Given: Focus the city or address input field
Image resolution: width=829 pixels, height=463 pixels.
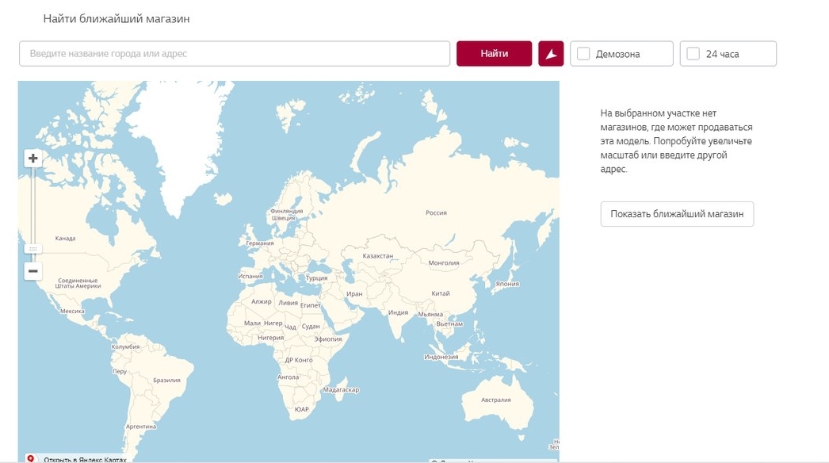Looking at the screenshot, I should 235,53.
